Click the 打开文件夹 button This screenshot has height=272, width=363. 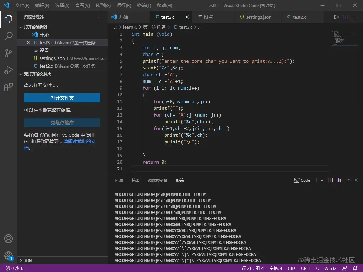point(62,98)
